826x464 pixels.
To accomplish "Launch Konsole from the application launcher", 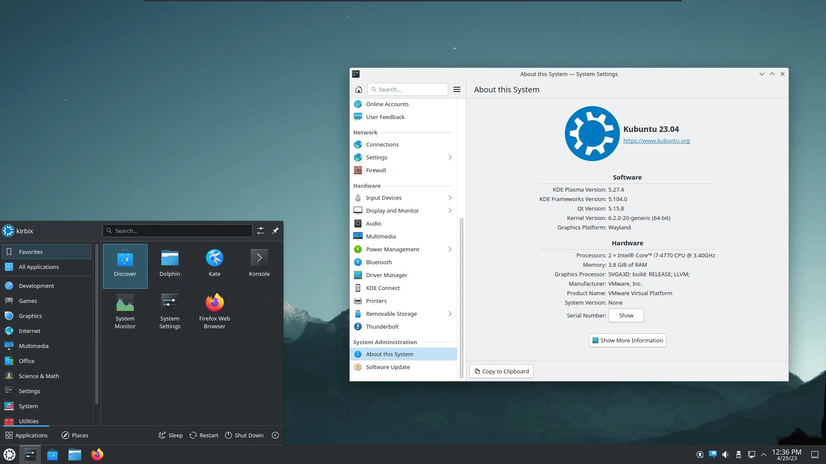I will point(259,262).
